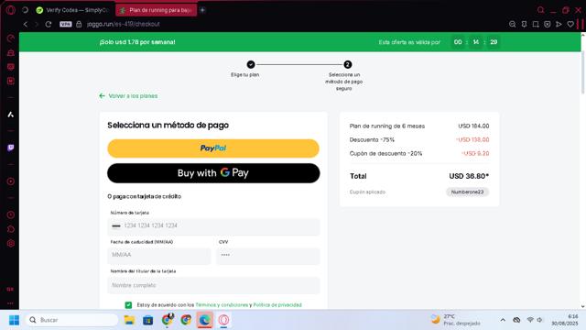
Task: Open the taskbar weather widget 27°C
Action: (456, 320)
